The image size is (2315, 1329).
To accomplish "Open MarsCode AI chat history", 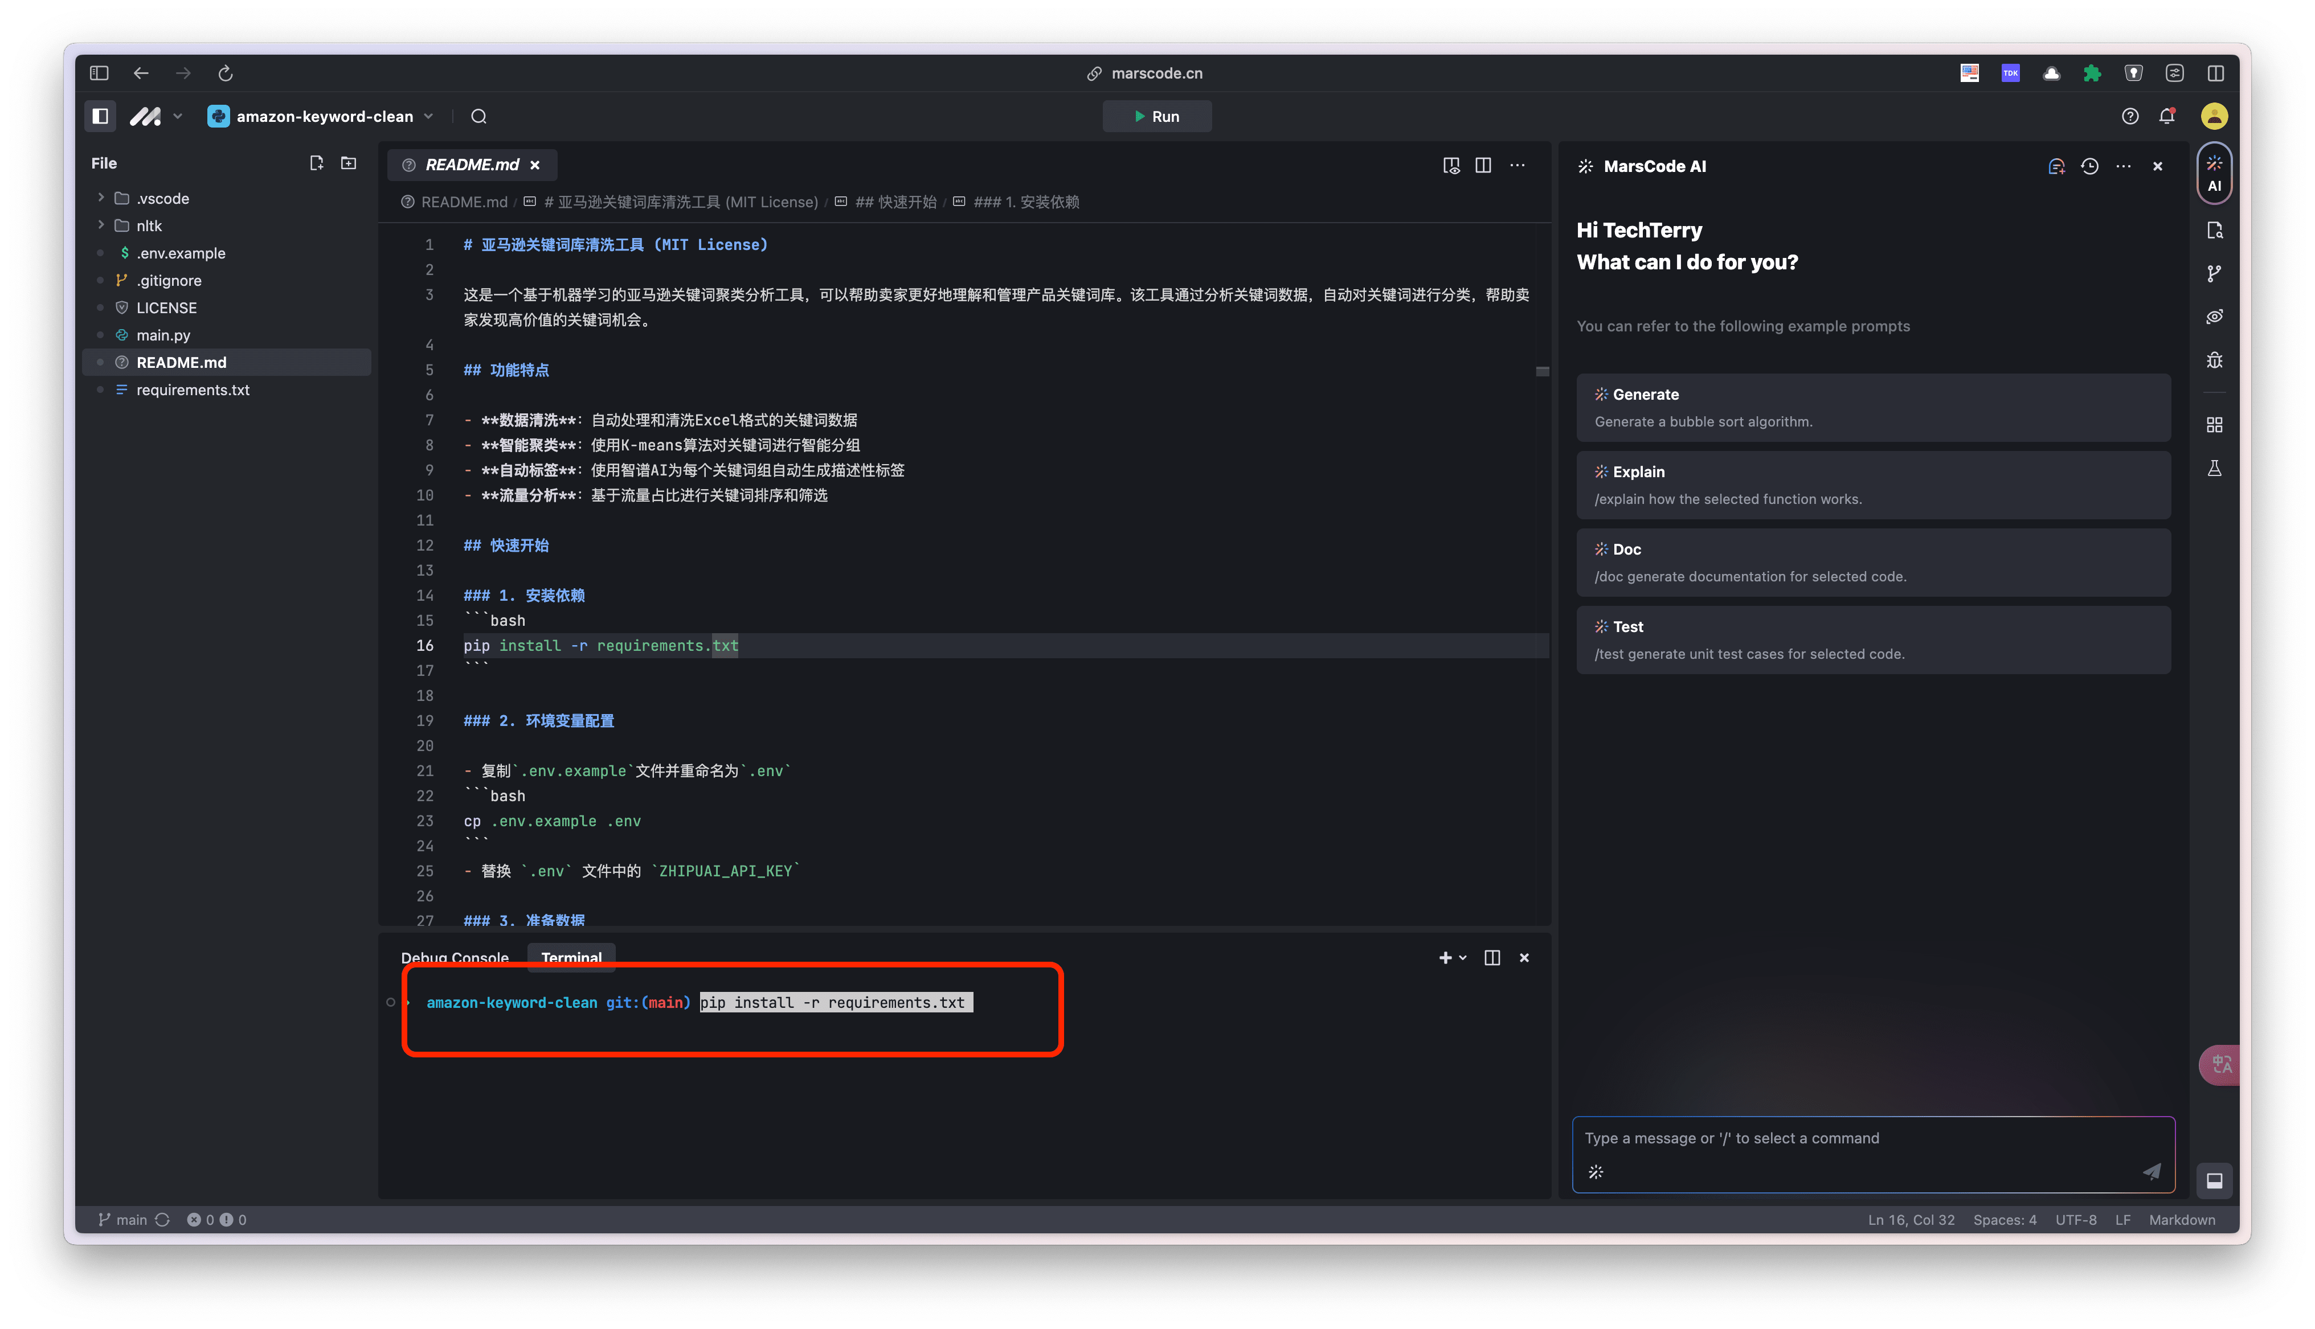I will coord(2089,166).
